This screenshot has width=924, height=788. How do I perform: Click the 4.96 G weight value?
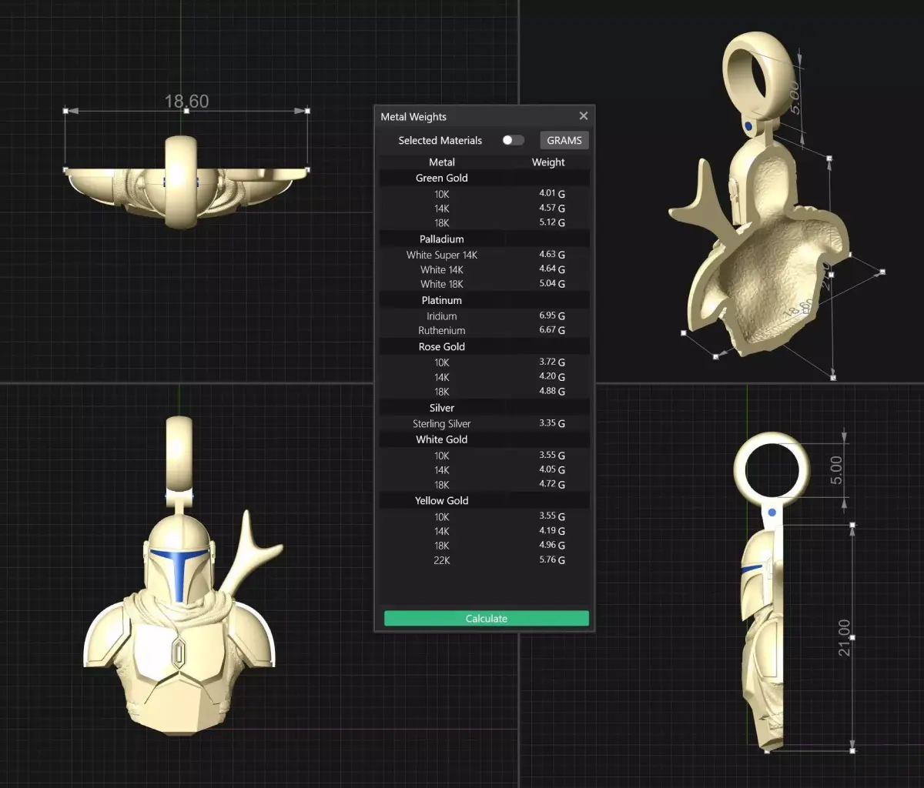pos(552,546)
